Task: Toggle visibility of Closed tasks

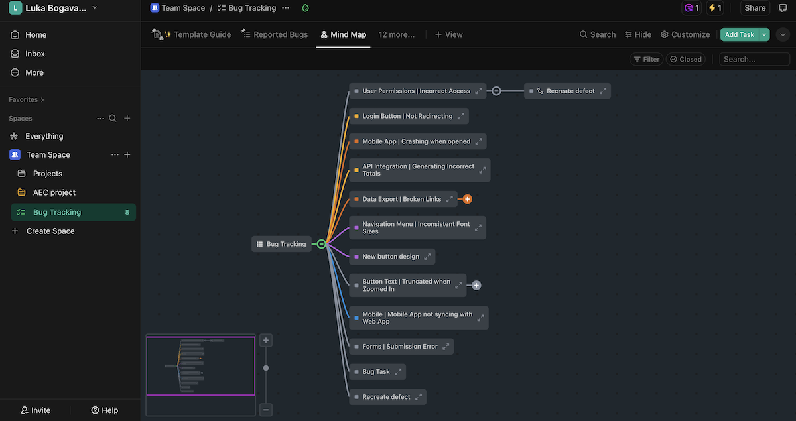Action: pos(686,58)
